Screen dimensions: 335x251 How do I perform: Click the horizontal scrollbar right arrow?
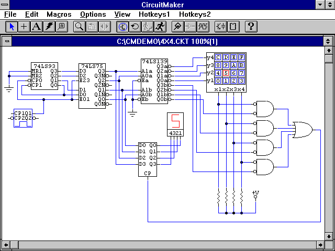(320, 244)
